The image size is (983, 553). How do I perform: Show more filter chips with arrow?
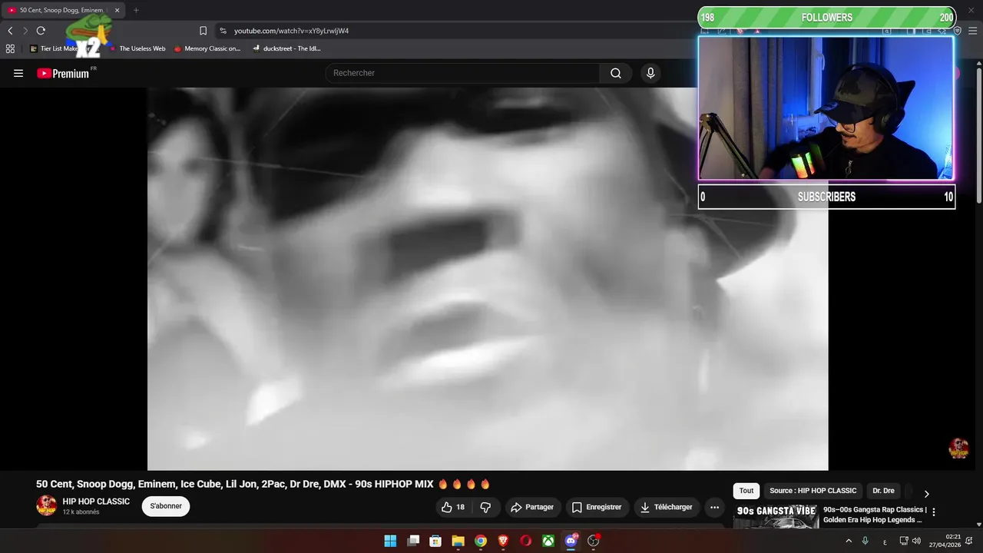[926, 493]
